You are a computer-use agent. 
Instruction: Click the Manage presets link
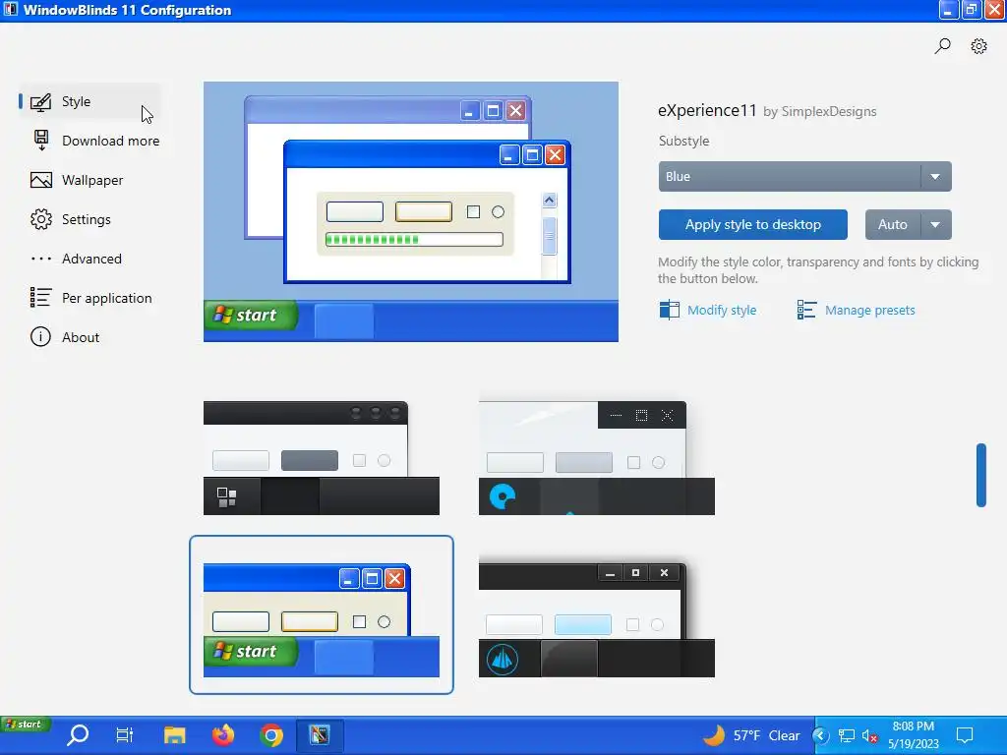869,310
